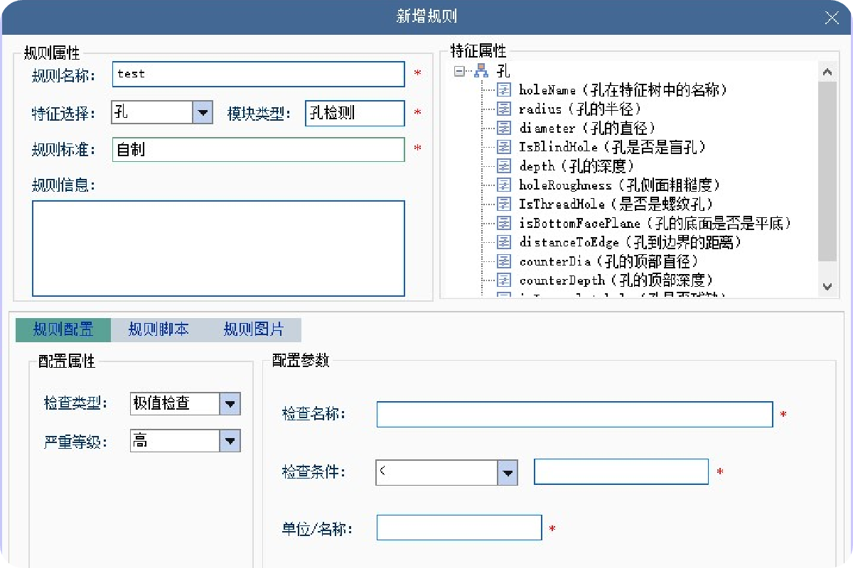The height and width of the screenshot is (568, 853).
Task: Click the depth property icon
Action: tap(503, 166)
